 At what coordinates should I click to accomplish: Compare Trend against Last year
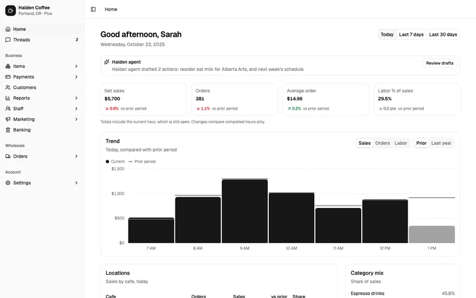tap(441, 143)
